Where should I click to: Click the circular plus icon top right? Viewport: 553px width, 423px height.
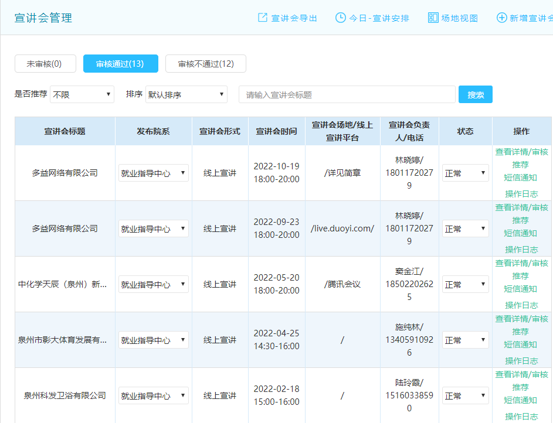tap(503, 18)
